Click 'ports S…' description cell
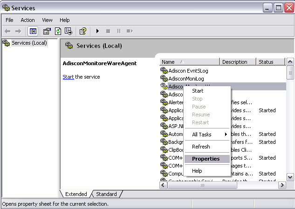Screen dimensions: 295x209 241,158
